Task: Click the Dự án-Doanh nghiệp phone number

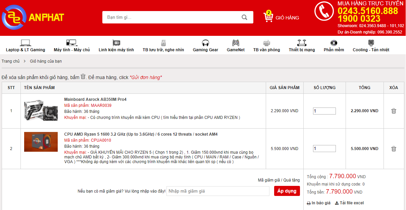Action: pos(390,32)
